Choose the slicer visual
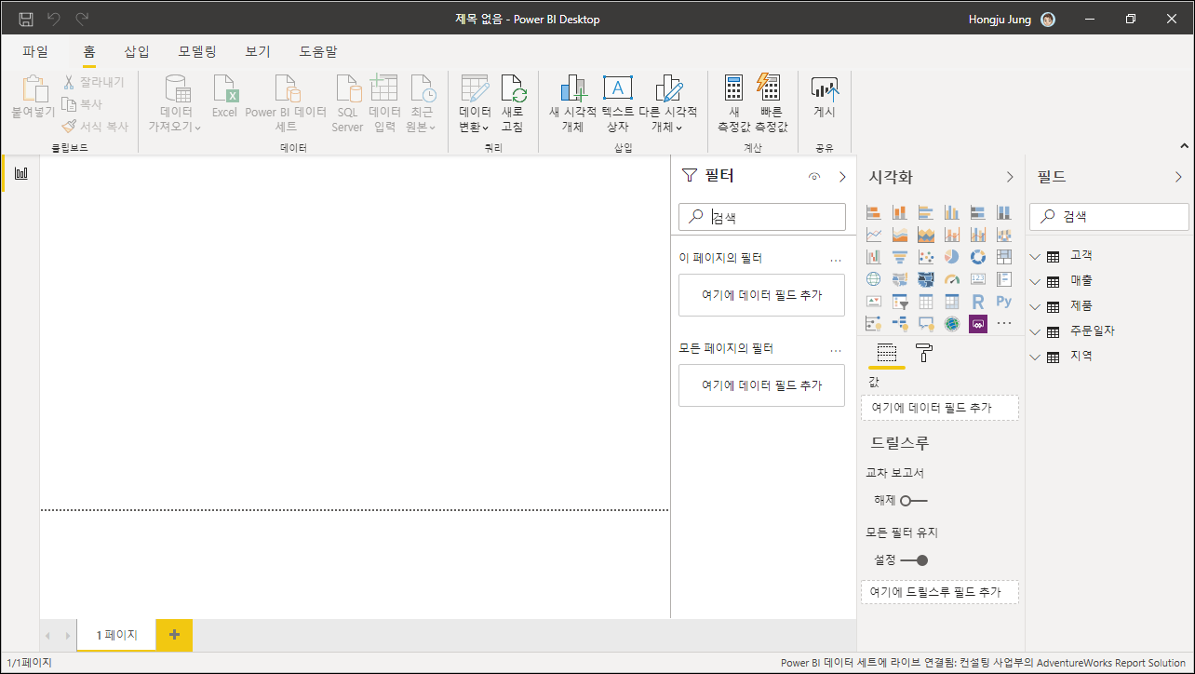This screenshot has width=1195, height=674. pos(899,302)
